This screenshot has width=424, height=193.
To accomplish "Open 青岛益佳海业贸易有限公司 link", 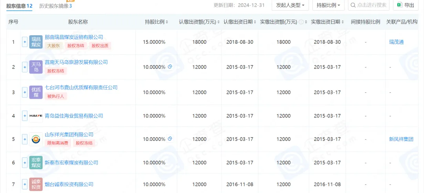I will tap(74, 116).
